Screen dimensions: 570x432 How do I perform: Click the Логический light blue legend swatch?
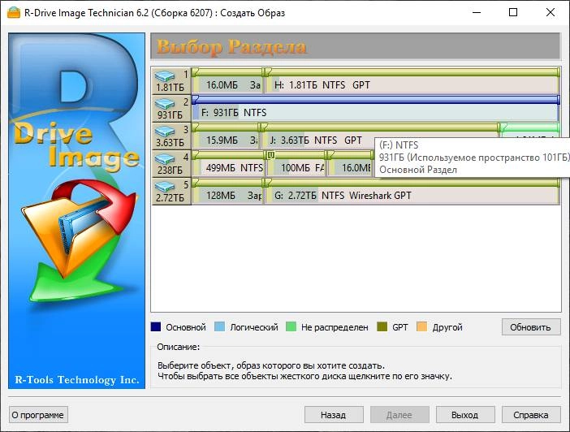(220, 326)
